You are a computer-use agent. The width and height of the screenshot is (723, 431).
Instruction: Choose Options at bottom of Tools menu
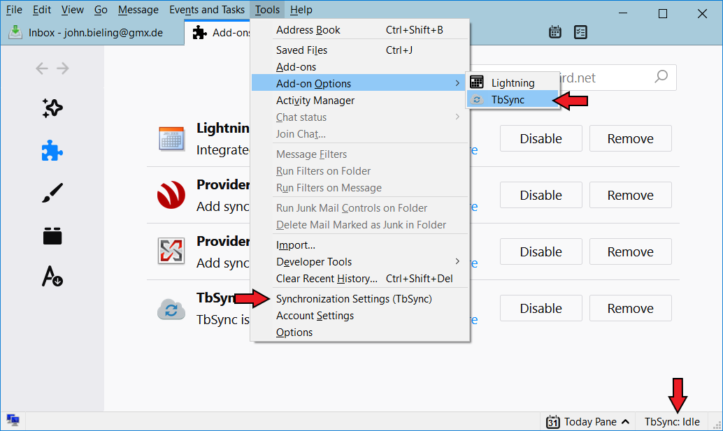click(x=359, y=333)
